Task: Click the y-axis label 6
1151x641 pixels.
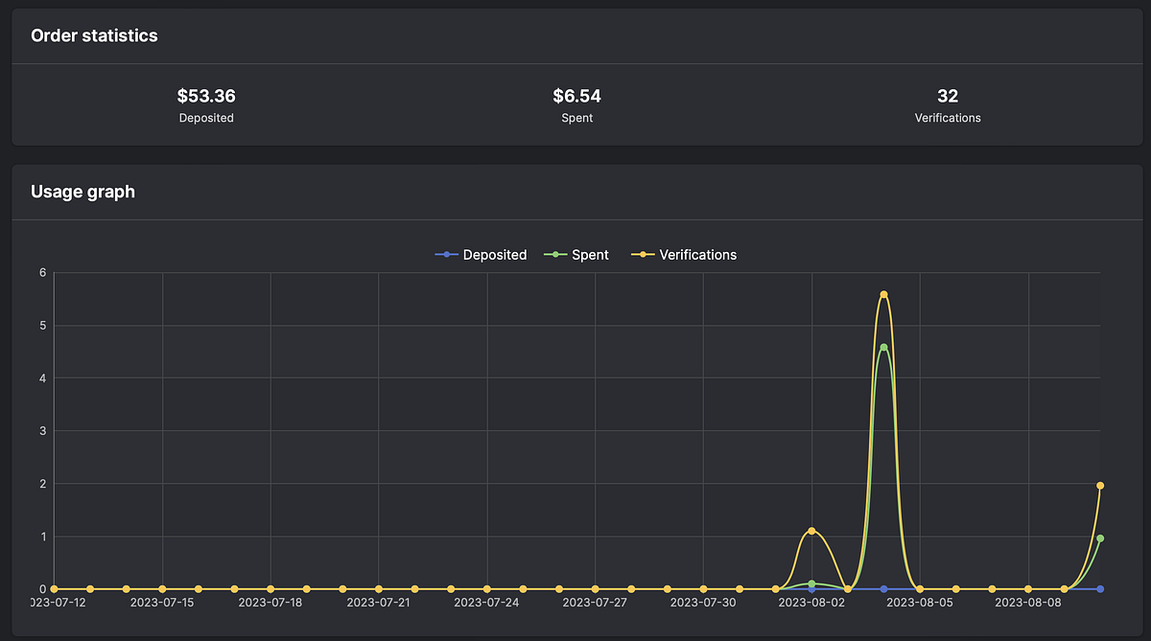Action: tap(42, 272)
